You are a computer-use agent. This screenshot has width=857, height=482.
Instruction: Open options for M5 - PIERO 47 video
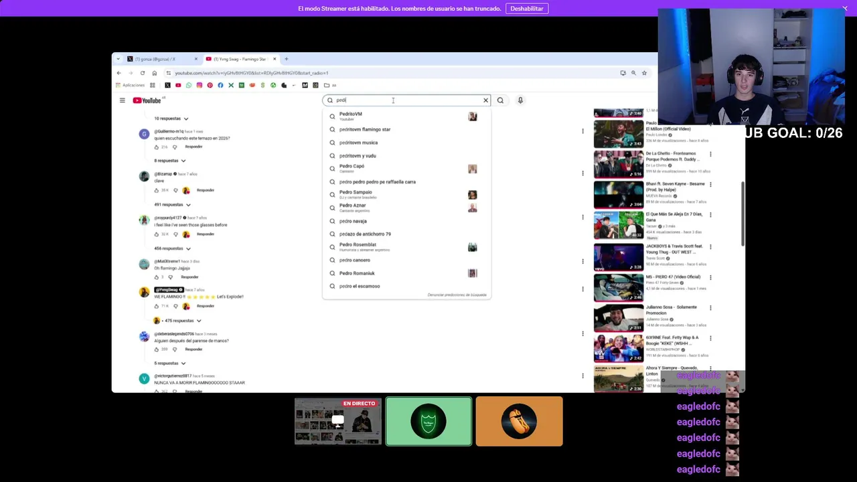(x=710, y=277)
